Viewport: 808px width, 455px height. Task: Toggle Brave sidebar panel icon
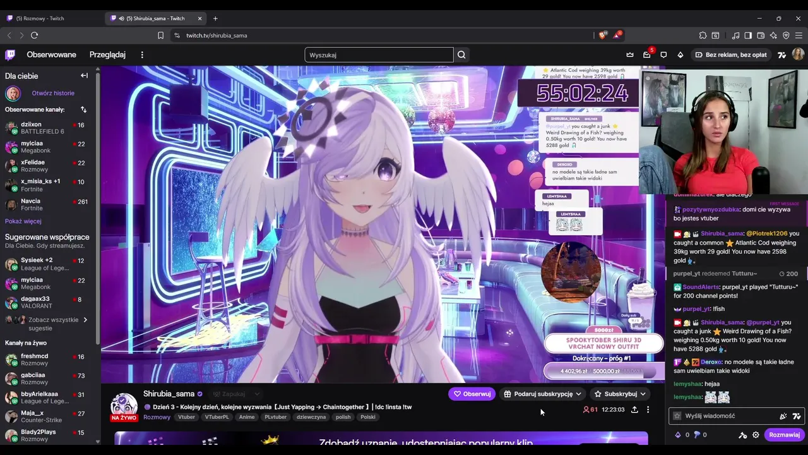(748, 35)
